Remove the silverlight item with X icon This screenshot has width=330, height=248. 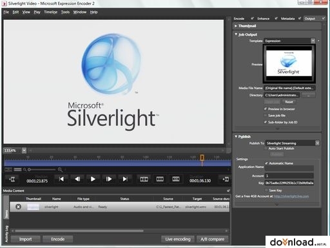pos(19,207)
